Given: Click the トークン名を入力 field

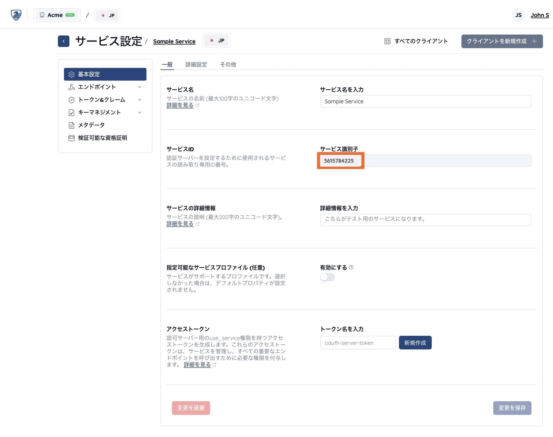Looking at the screenshot, I should pos(358,343).
